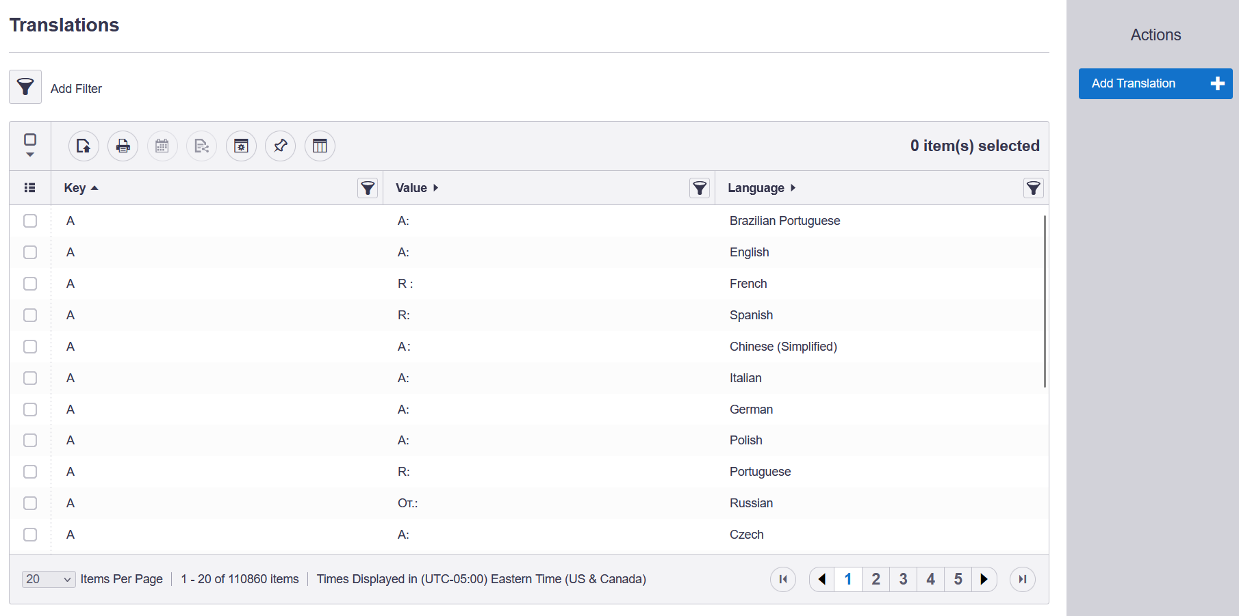Click the pin toolbar icon
This screenshot has height=616, width=1239.
pyautogui.click(x=281, y=146)
